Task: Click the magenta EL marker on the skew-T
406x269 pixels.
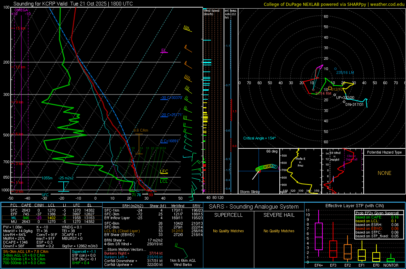Action: coord(164,51)
